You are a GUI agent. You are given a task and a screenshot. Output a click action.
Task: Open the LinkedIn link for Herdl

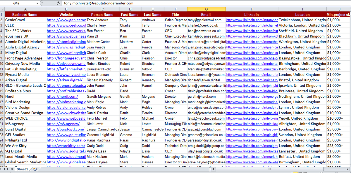click(252, 96)
